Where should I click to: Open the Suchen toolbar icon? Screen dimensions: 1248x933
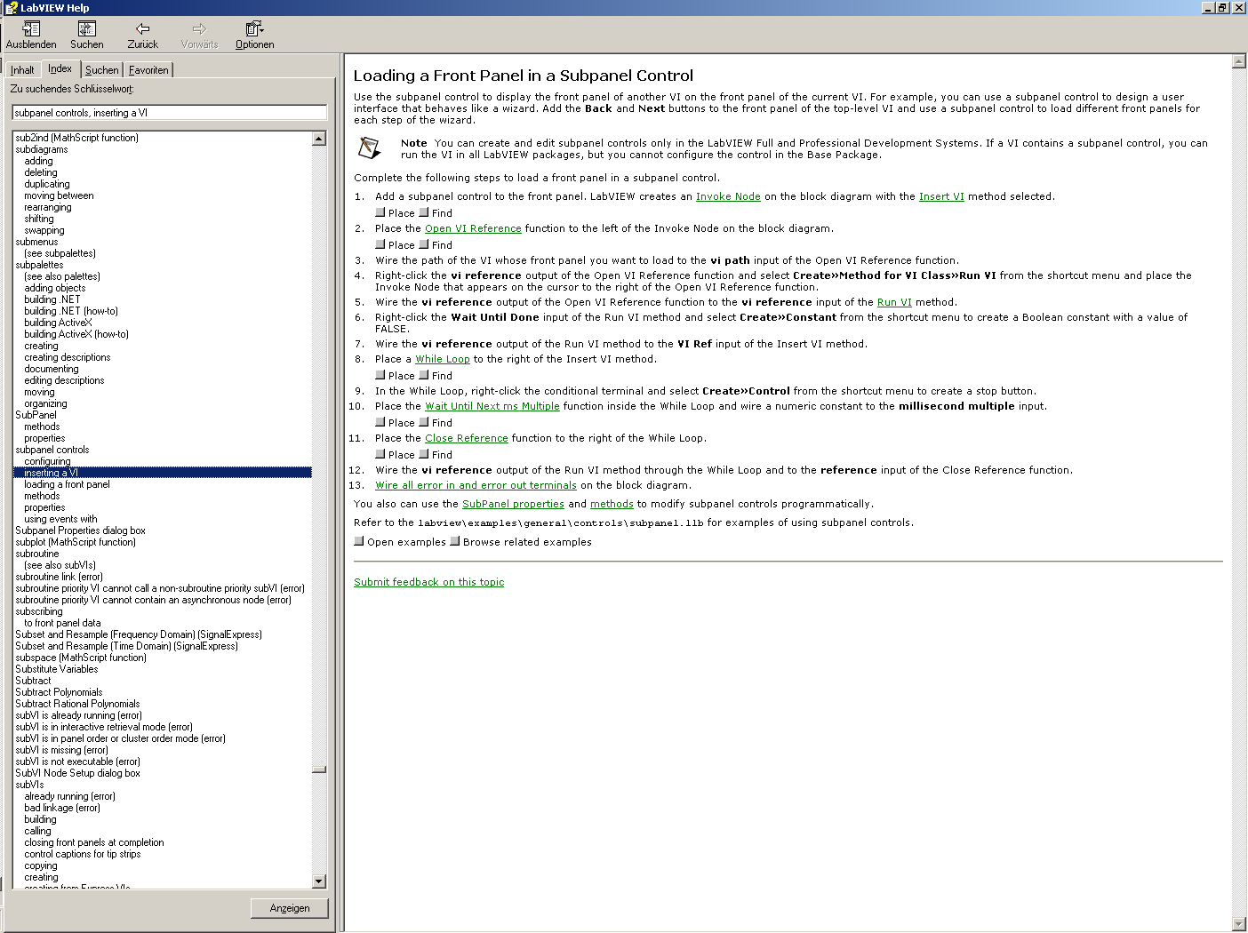(87, 29)
